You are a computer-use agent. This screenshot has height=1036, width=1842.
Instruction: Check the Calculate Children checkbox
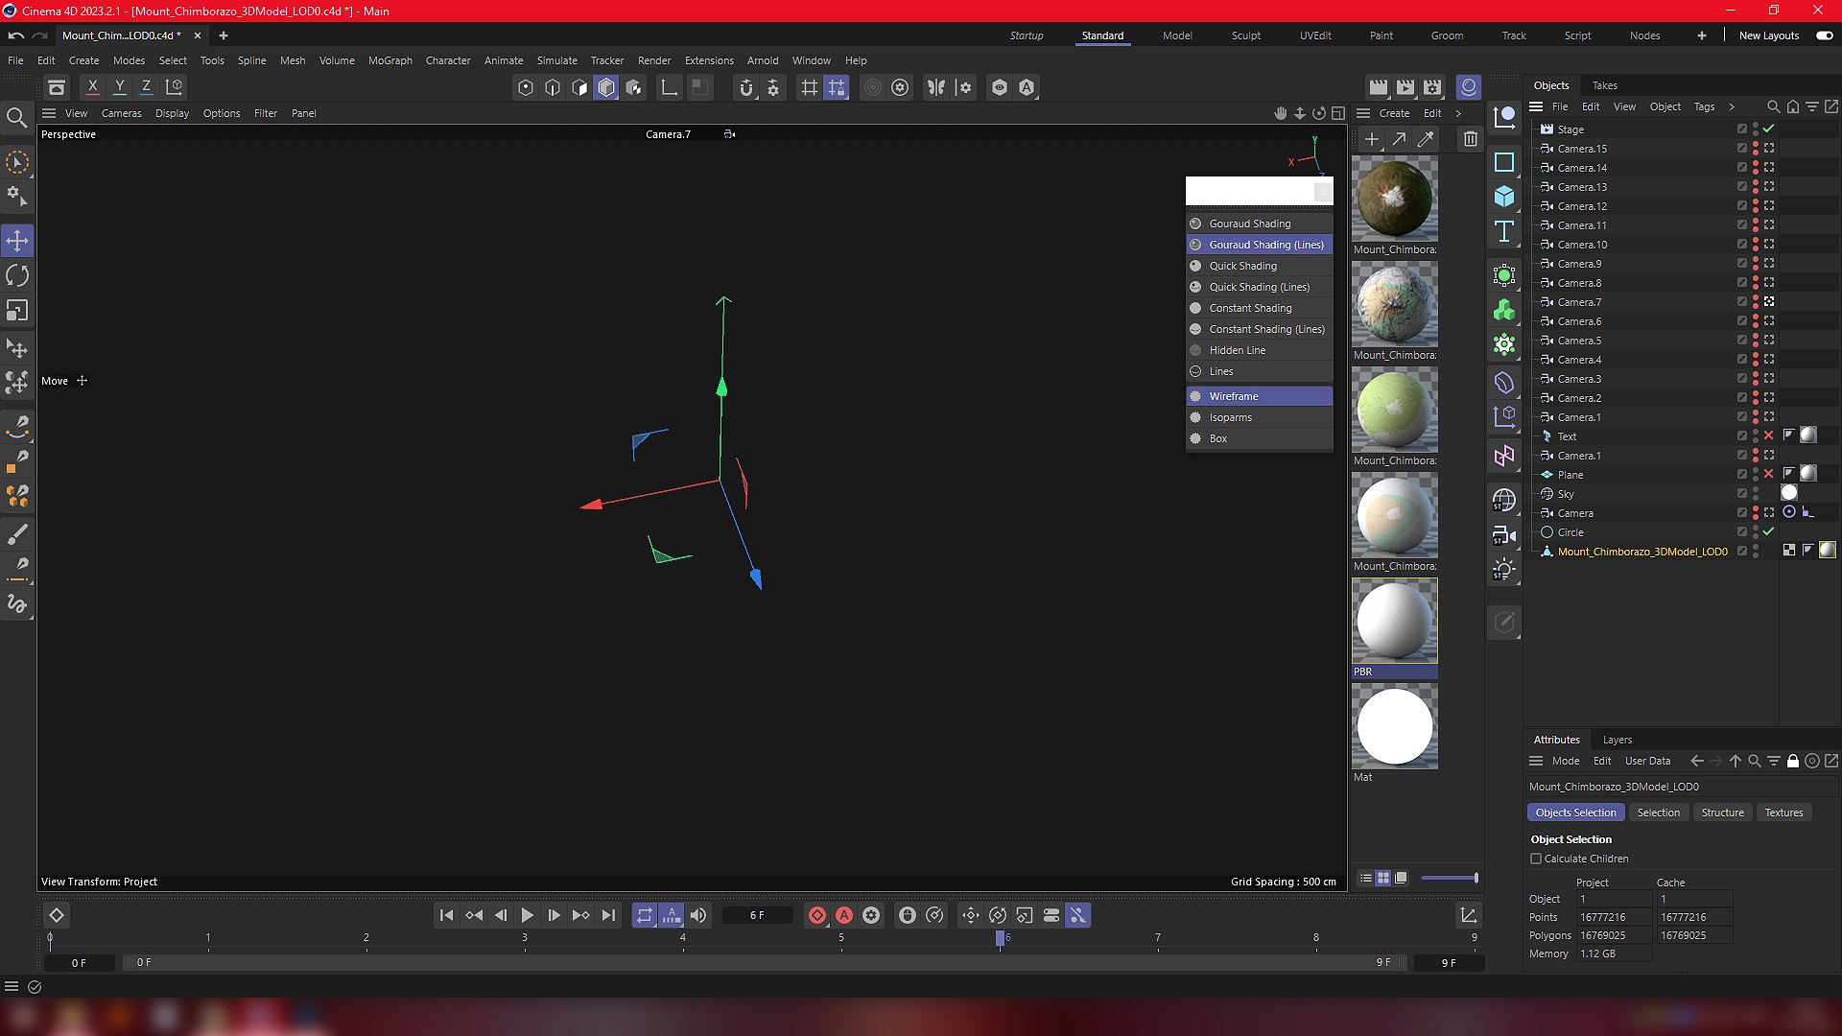[x=1536, y=859]
